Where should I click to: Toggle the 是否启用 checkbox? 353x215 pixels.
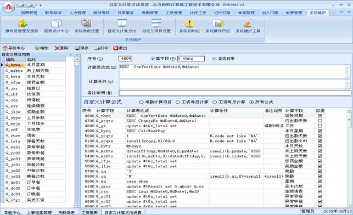pos(214,59)
